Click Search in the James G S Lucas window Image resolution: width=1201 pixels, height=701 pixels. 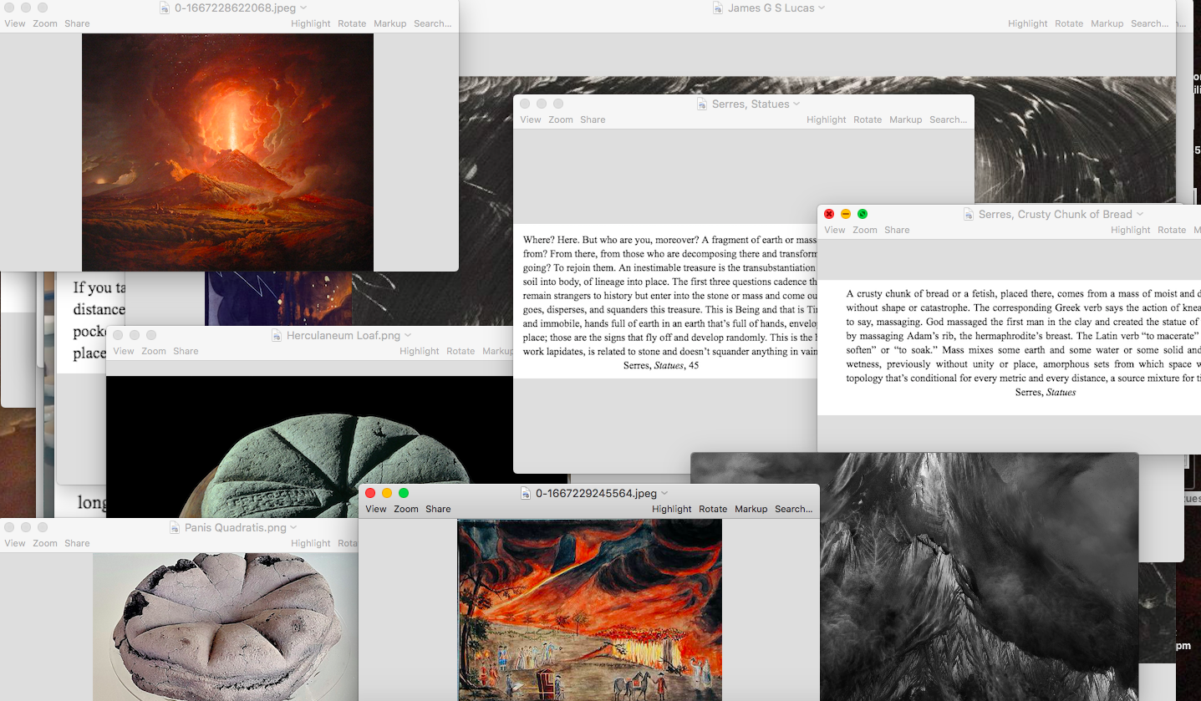coord(1150,23)
